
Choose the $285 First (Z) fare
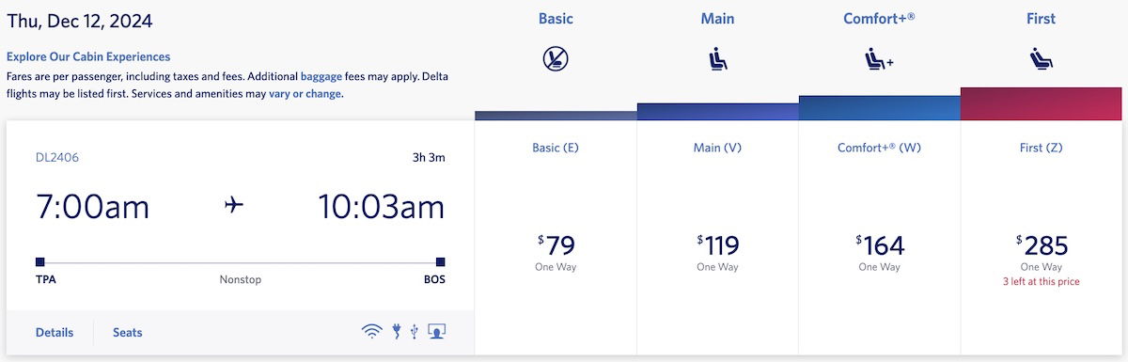1041,238
